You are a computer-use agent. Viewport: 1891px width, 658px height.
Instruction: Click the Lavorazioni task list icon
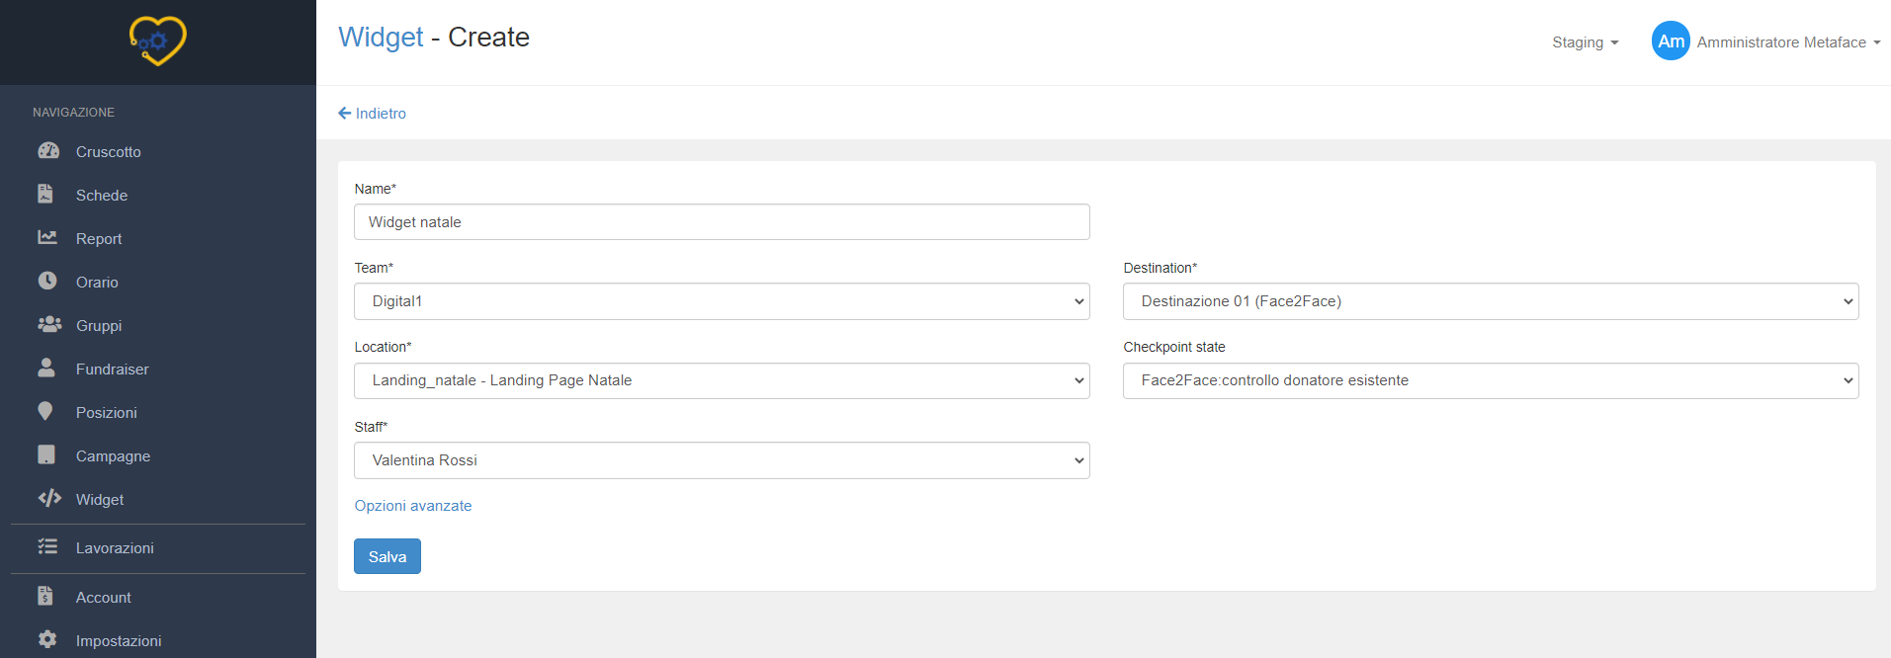[47, 547]
